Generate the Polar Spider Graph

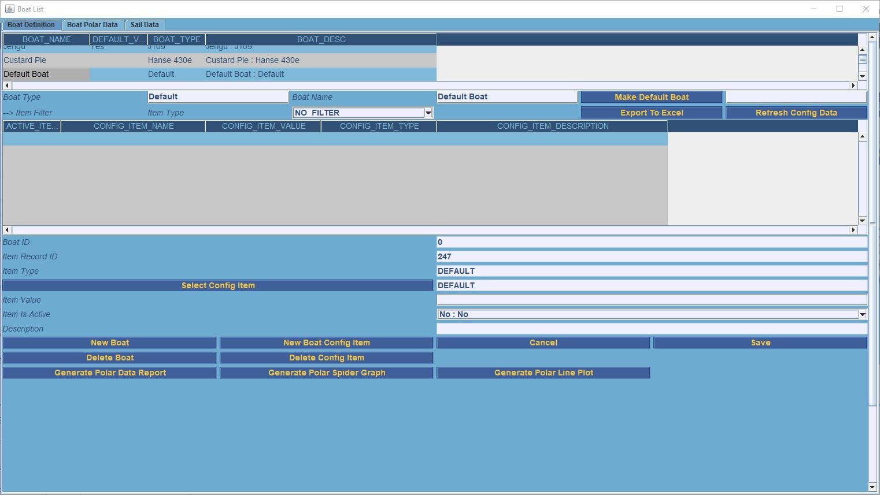(x=327, y=373)
